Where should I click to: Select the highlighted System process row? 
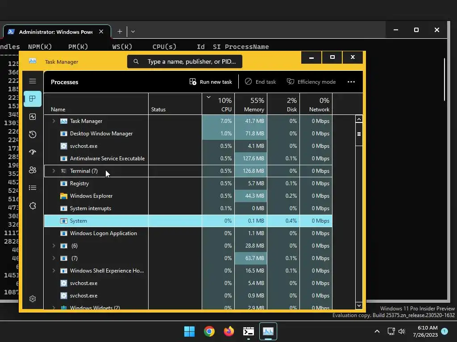tap(188, 221)
